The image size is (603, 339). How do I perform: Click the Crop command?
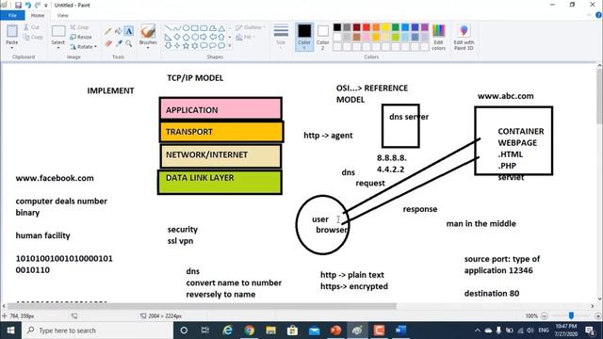tap(79, 27)
